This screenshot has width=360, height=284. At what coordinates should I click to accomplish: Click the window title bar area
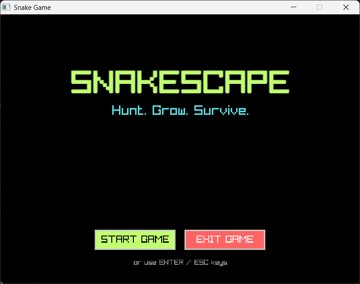[180, 7]
